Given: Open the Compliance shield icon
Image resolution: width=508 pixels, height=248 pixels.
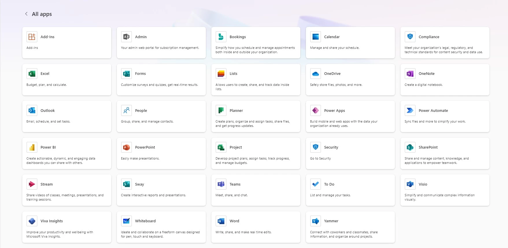Looking at the screenshot, I should [x=410, y=37].
